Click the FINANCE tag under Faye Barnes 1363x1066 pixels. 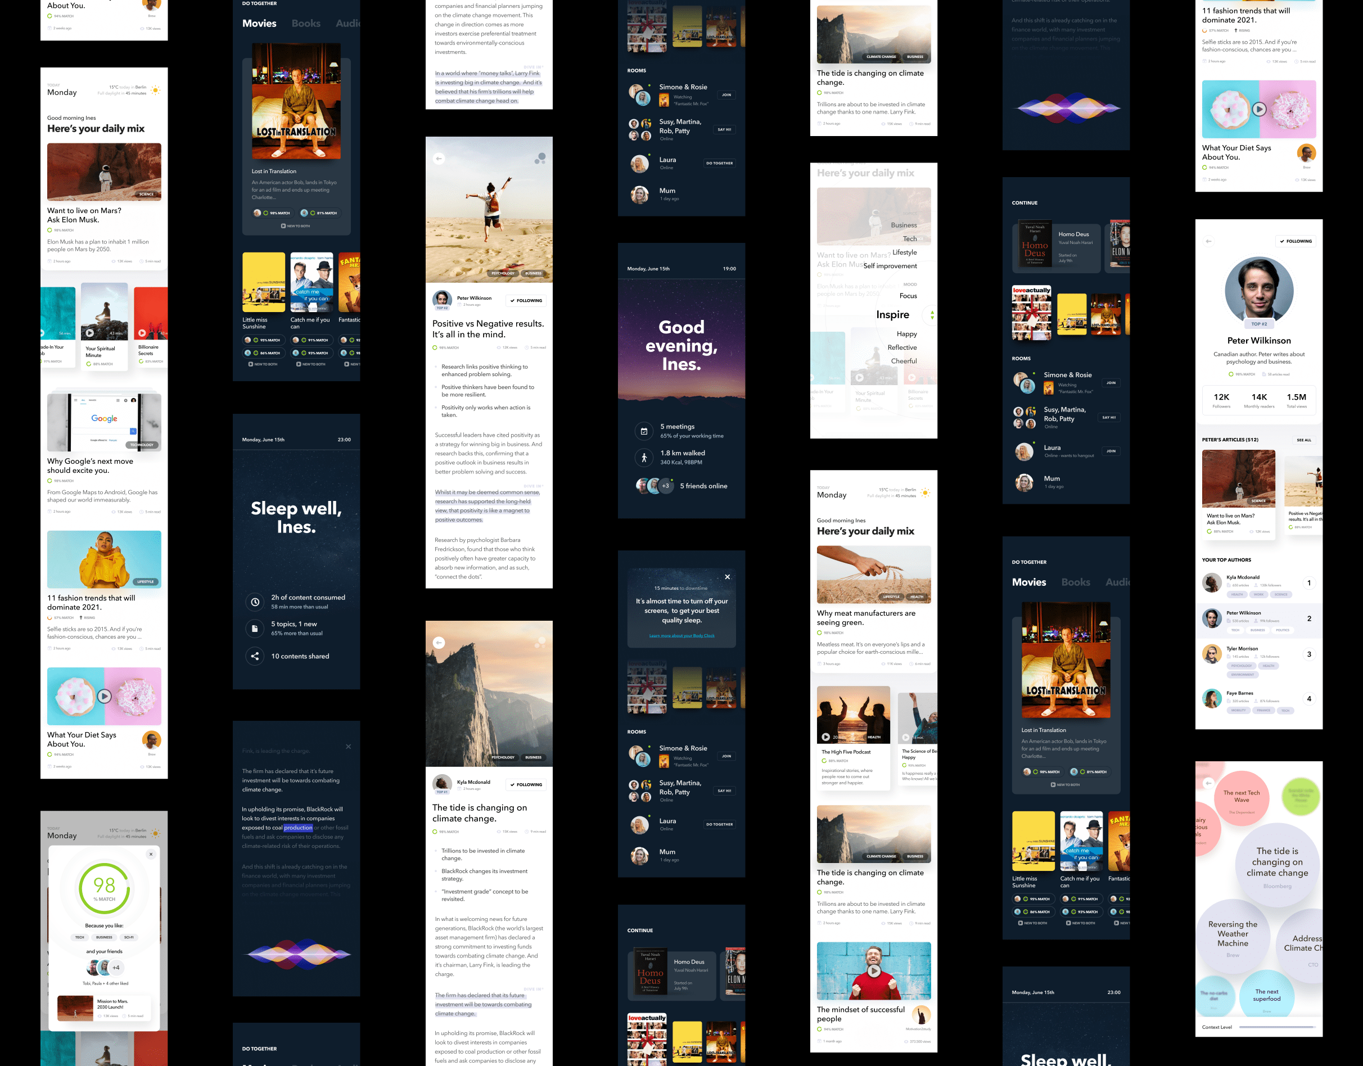1264,710
